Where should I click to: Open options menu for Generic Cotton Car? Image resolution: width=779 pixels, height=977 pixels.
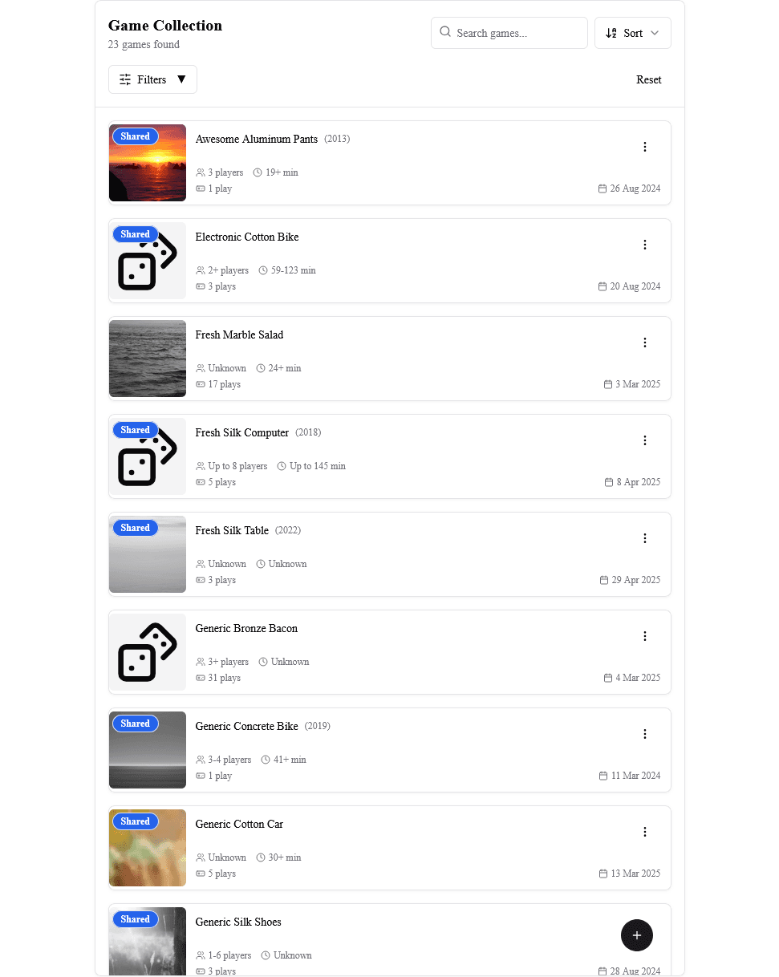click(x=644, y=832)
